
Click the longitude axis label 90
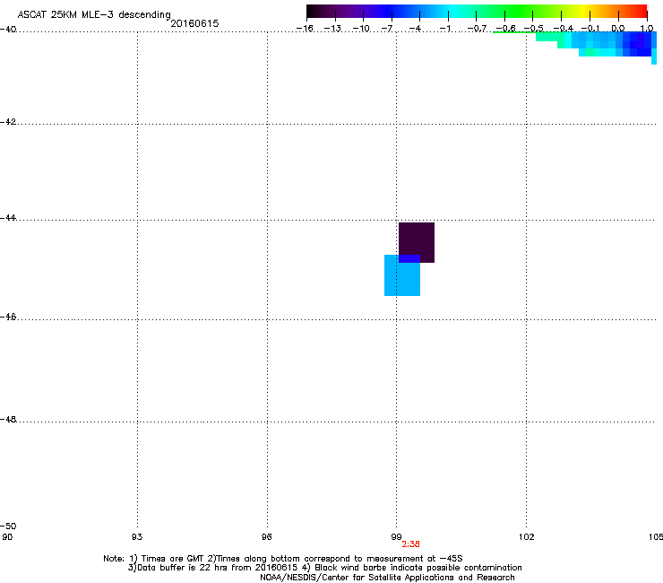(x=7, y=537)
